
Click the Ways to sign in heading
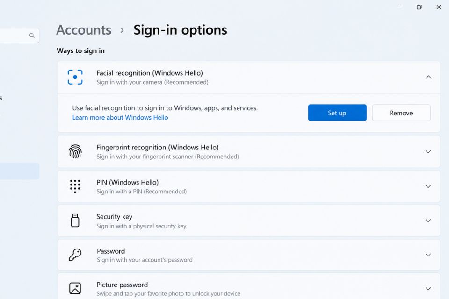click(81, 50)
